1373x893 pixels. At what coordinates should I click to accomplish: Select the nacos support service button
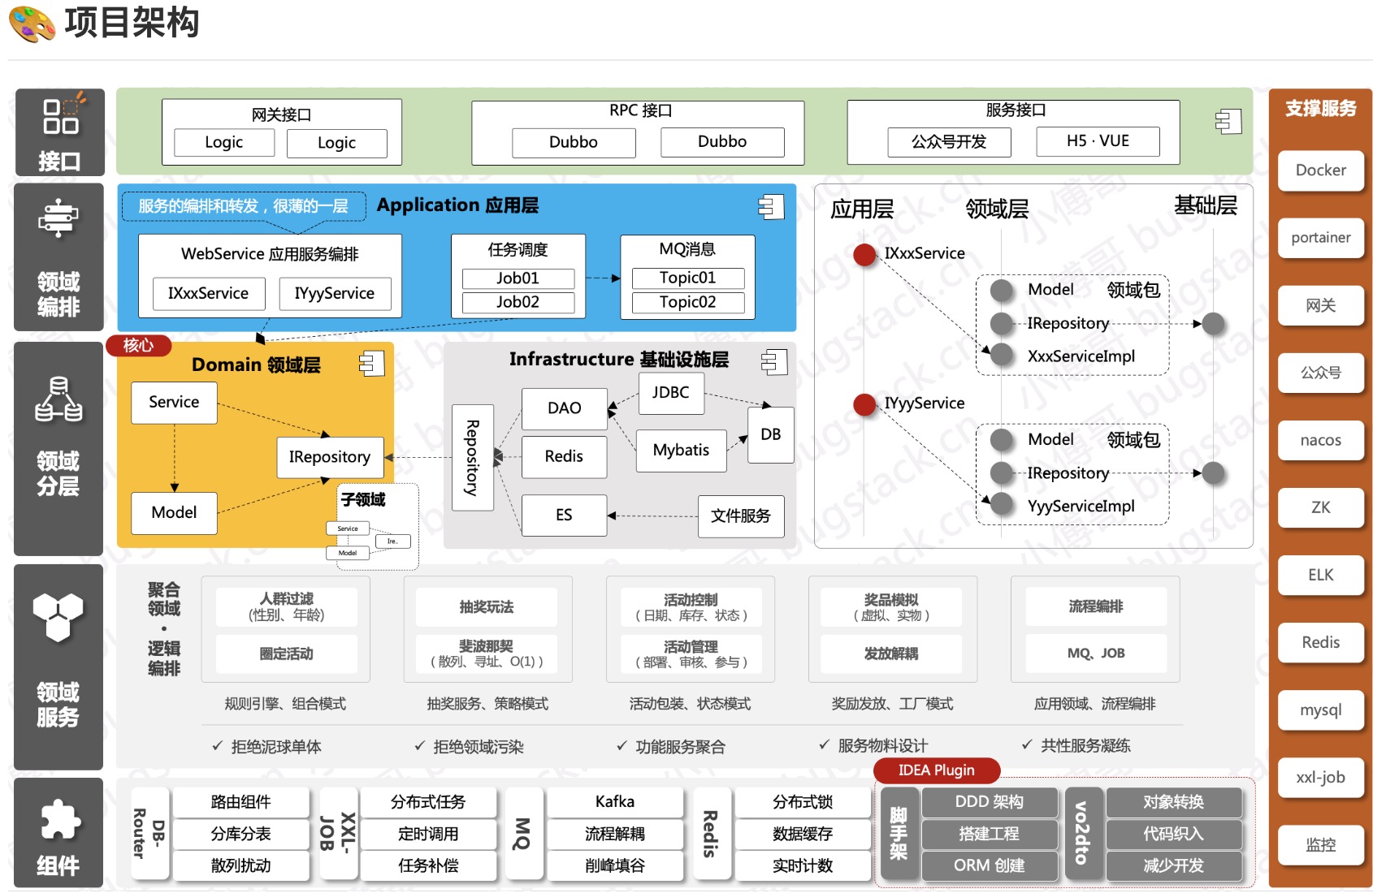(1321, 440)
